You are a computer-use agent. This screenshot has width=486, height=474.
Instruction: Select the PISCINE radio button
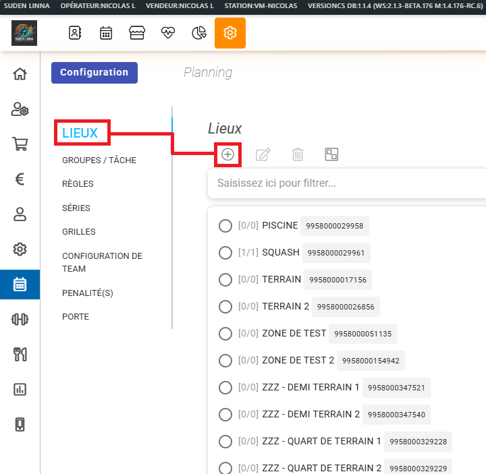coord(225,225)
